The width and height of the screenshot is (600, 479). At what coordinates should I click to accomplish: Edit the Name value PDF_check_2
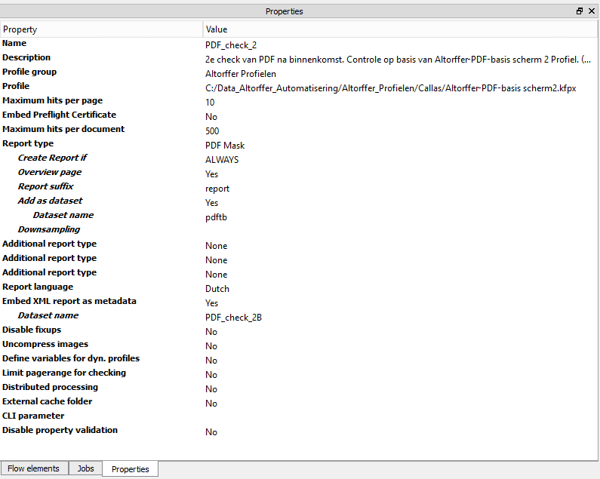[x=231, y=45]
